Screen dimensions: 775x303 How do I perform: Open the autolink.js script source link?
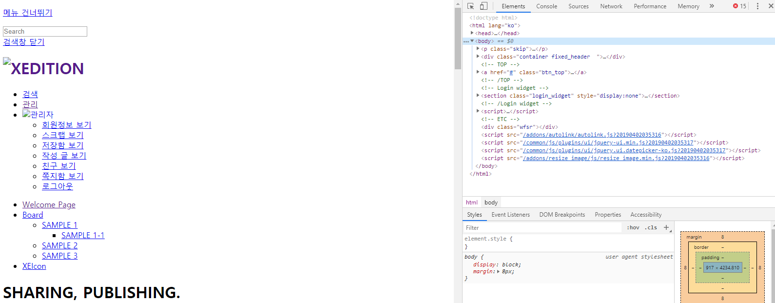point(592,135)
